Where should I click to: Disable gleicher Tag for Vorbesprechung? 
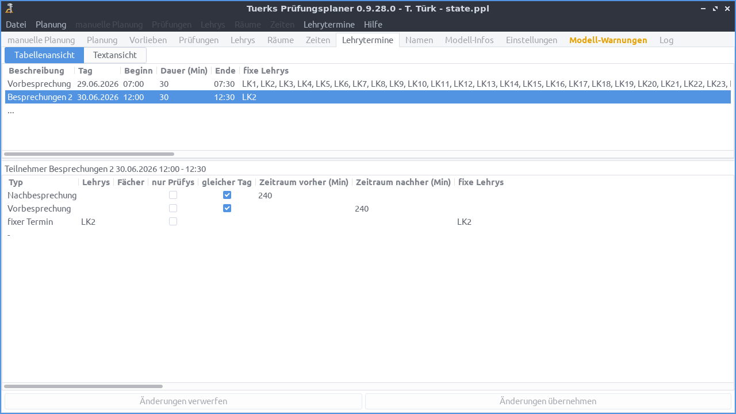click(227, 208)
